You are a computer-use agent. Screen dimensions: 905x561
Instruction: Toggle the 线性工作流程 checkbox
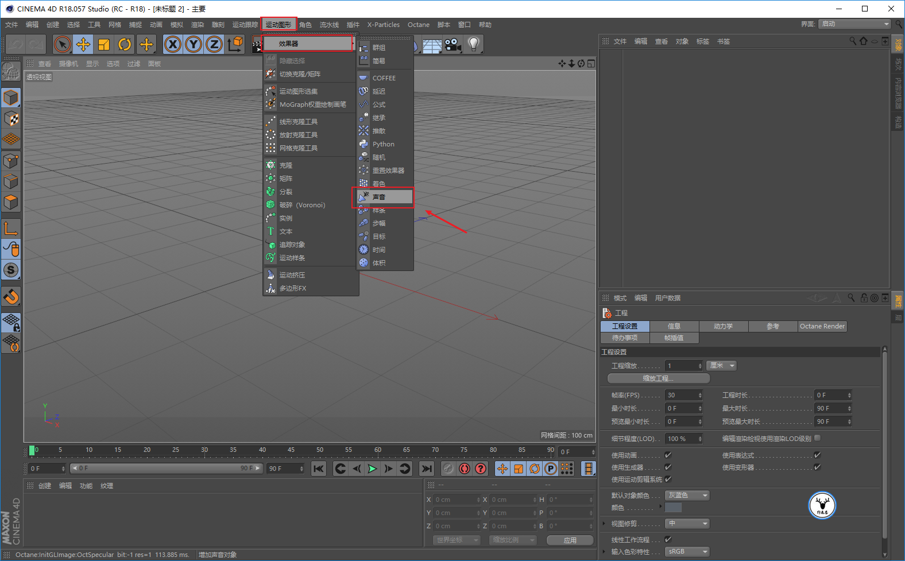668,539
